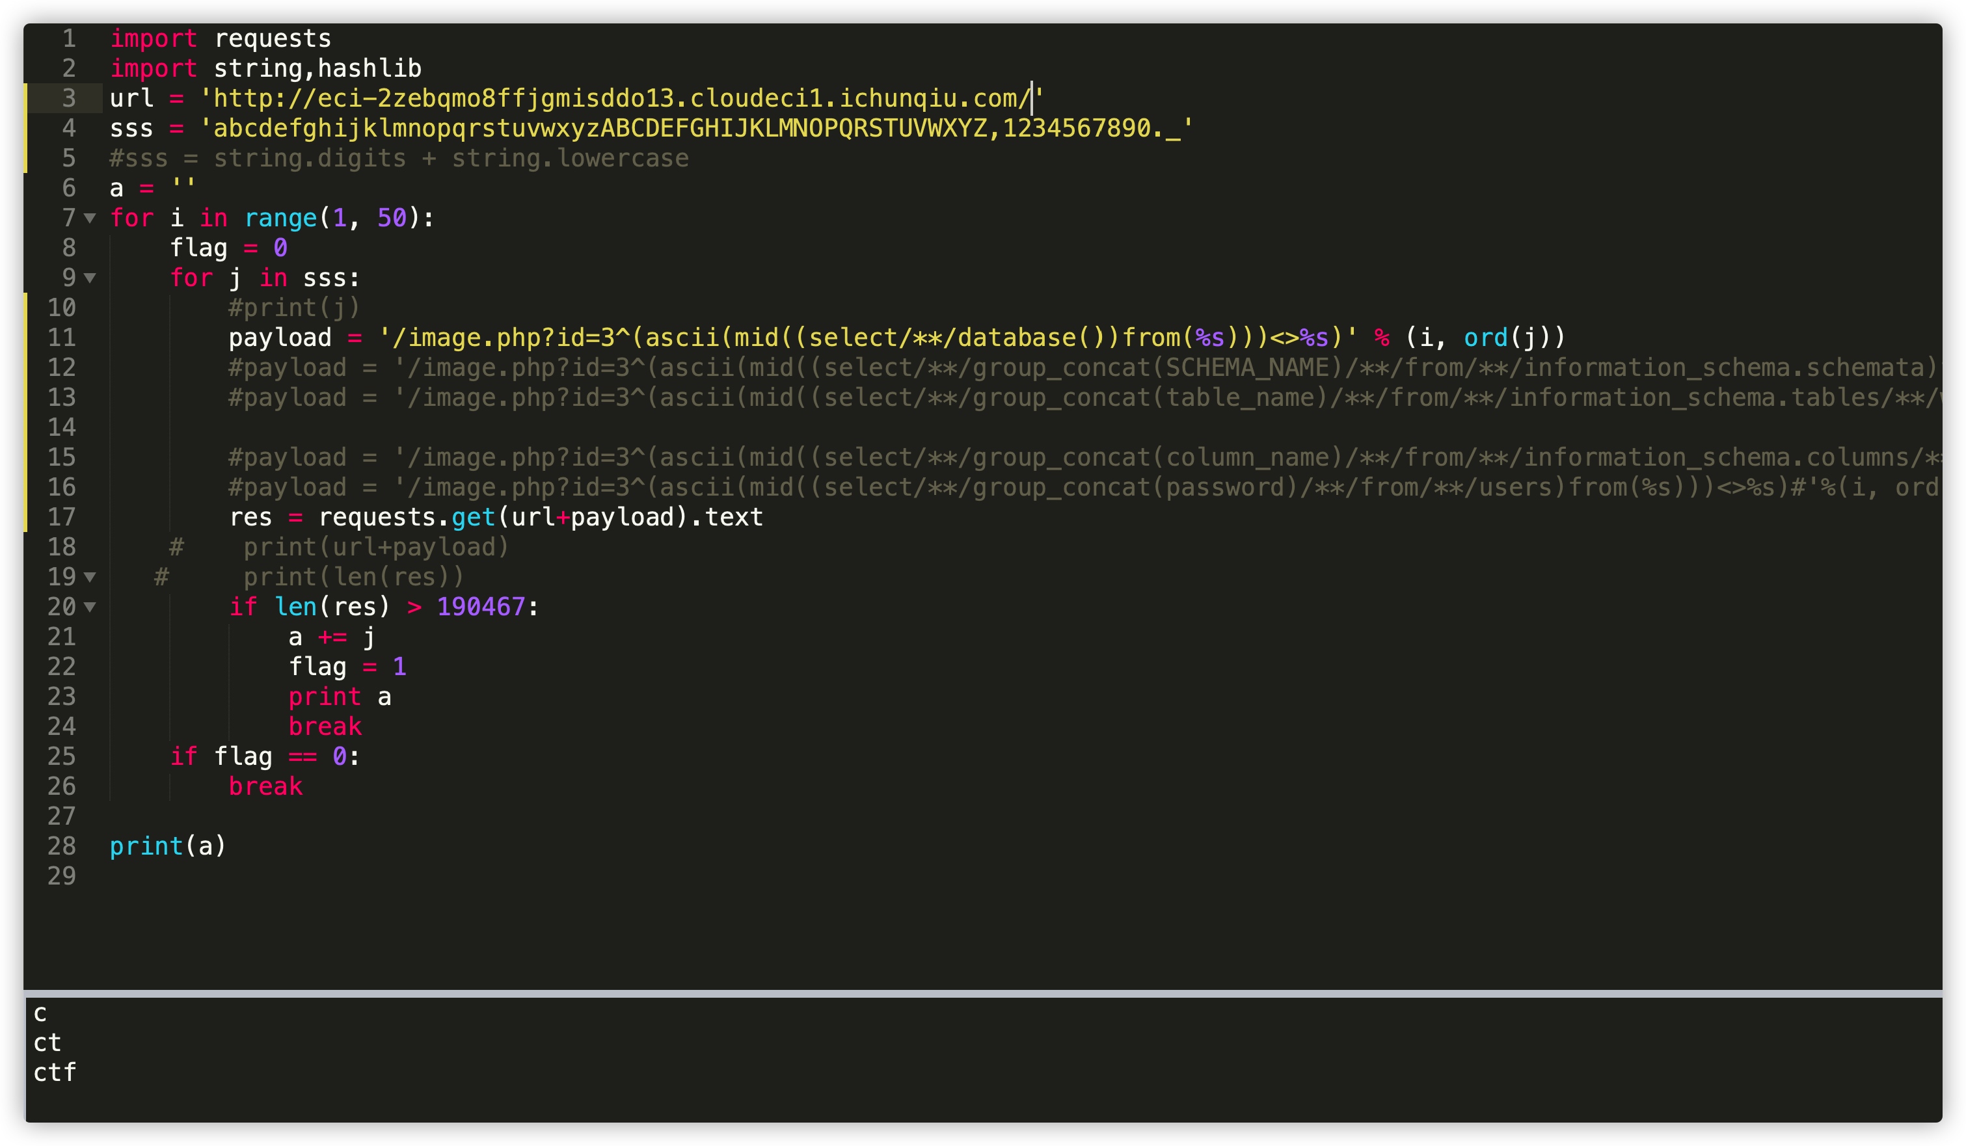Collapse the fold arrow at line 9

90,278
